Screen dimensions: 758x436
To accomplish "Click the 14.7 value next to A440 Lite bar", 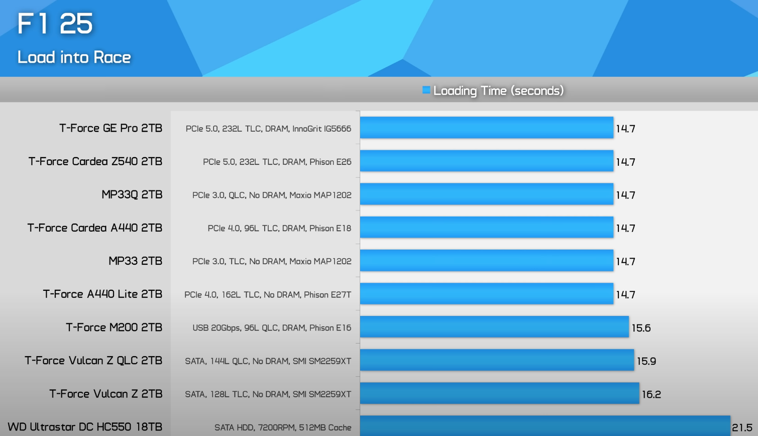I will pyautogui.click(x=625, y=294).
